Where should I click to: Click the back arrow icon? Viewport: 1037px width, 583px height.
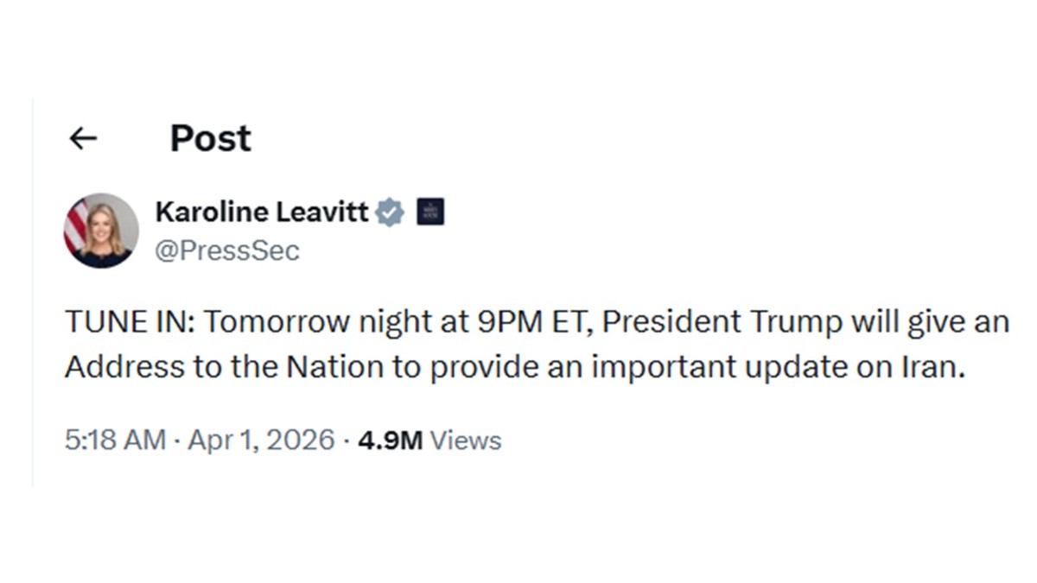83,138
